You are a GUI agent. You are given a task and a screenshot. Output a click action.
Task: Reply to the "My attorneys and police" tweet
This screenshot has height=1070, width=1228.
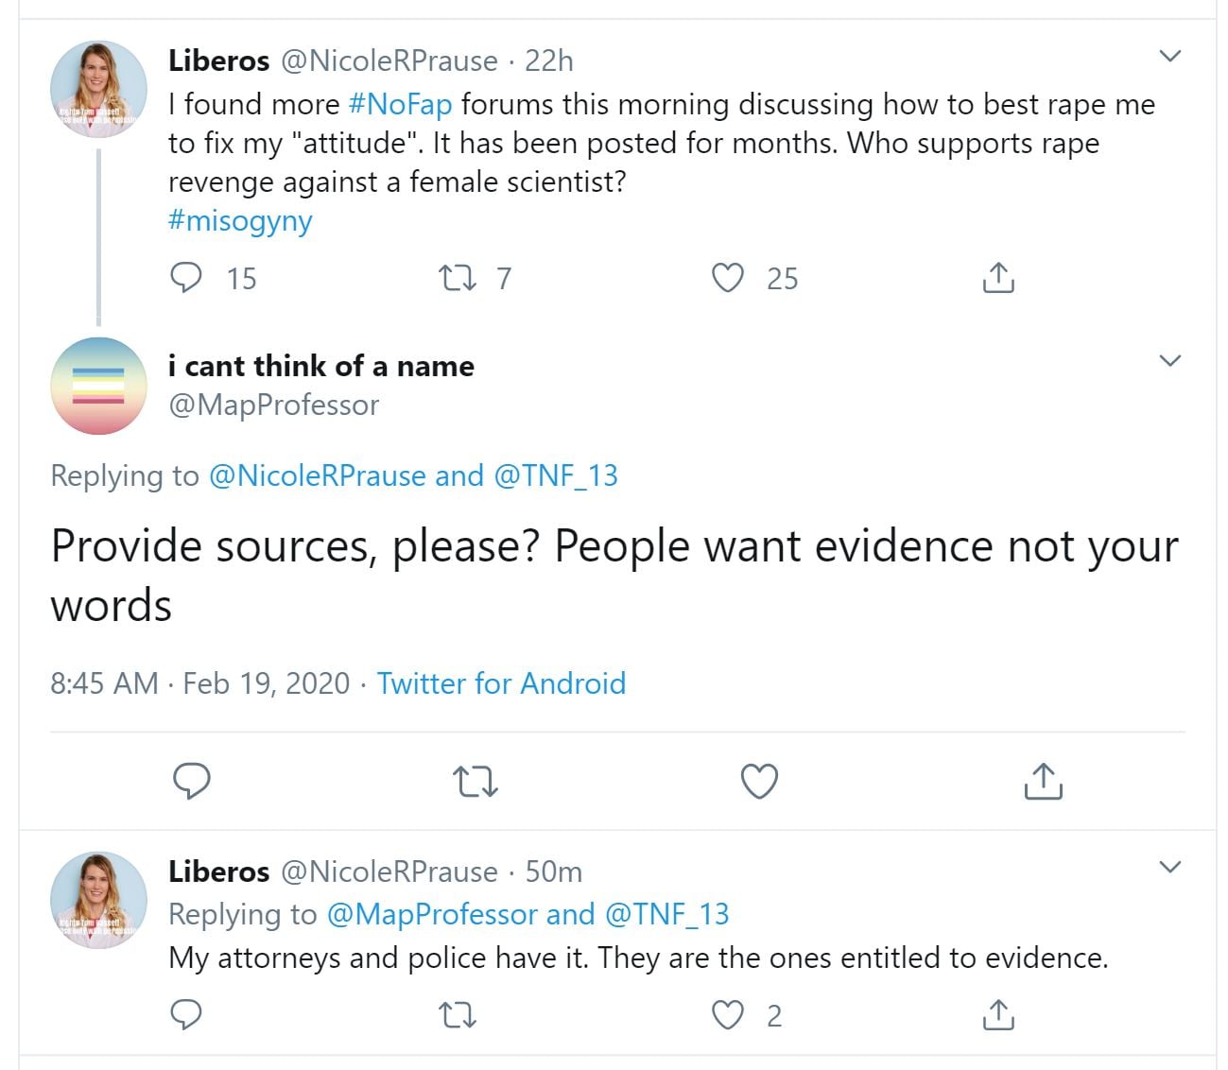tap(185, 1015)
